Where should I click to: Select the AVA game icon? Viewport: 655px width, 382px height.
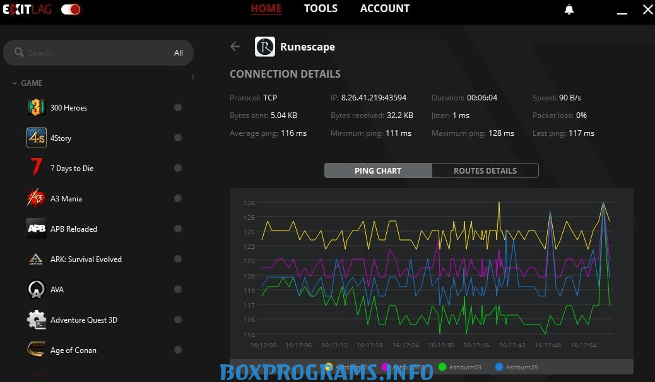[37, 289]
